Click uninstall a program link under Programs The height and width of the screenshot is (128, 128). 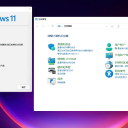click(x=62, y=82)
